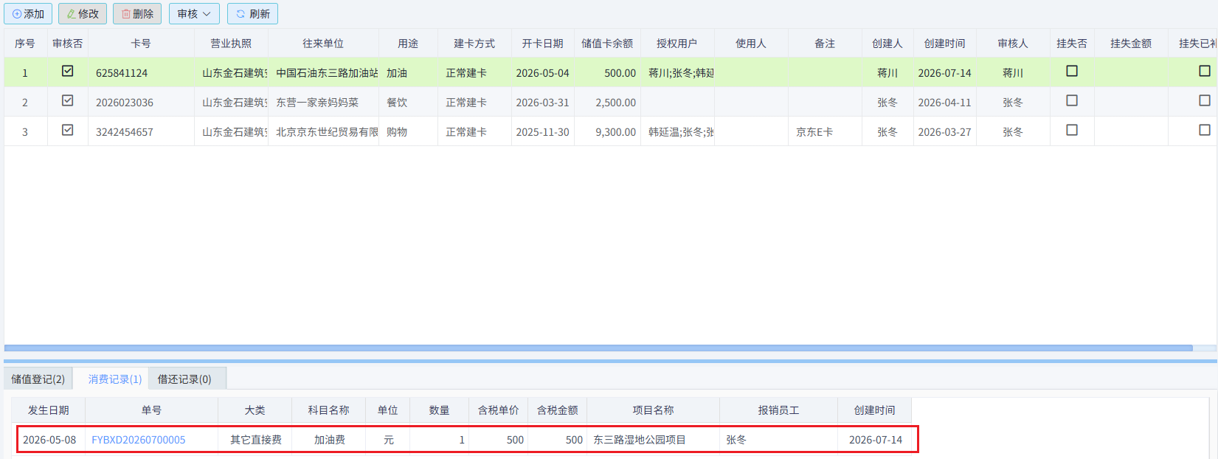Image resolution: width=1218 pixels, height=459 pixels.
Task: Click balance value 2,500.00
Action: point(616,103)
